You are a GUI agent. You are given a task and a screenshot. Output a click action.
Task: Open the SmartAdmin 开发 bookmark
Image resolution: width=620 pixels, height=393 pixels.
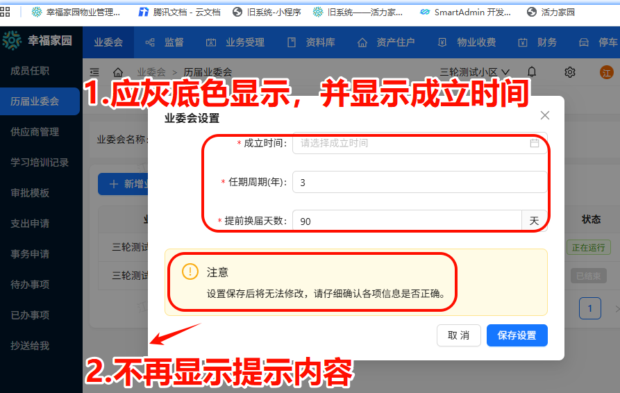click(x=465, y=12)
